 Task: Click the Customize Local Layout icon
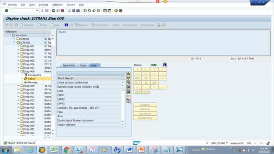click(x=121, y=11)
